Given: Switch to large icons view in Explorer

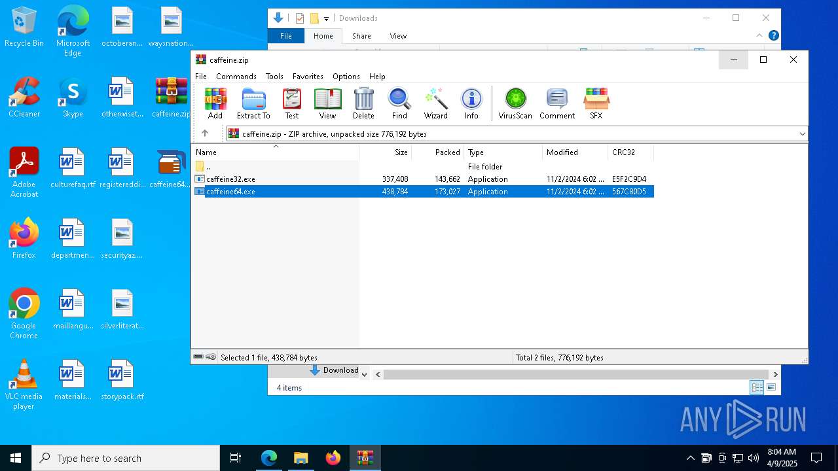Looking at the screenshot, I should (771, 387).
